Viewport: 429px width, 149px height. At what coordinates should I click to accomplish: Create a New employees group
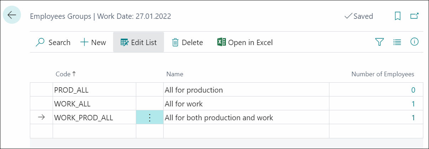tap(93, 43)
